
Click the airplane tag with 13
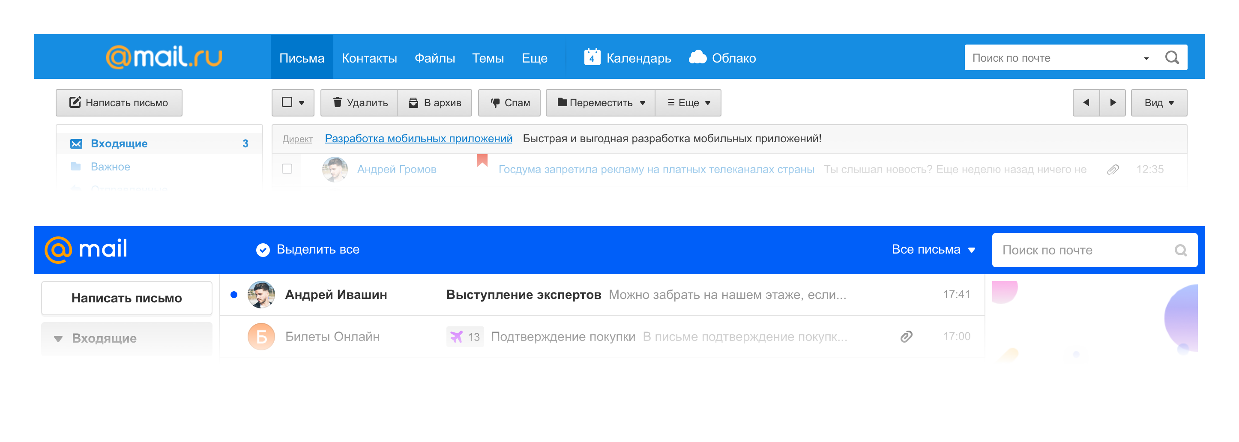pyautogui.click(x=464, y=337)
